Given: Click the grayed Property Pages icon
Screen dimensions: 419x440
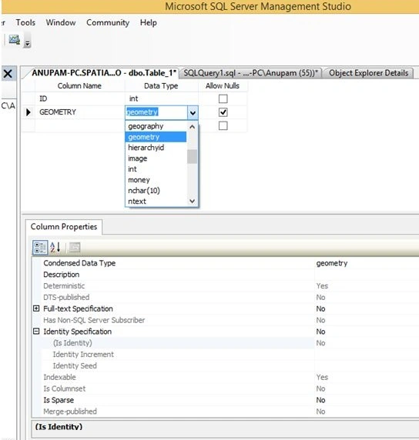Looking at the screenshot, I should point(75,247).
